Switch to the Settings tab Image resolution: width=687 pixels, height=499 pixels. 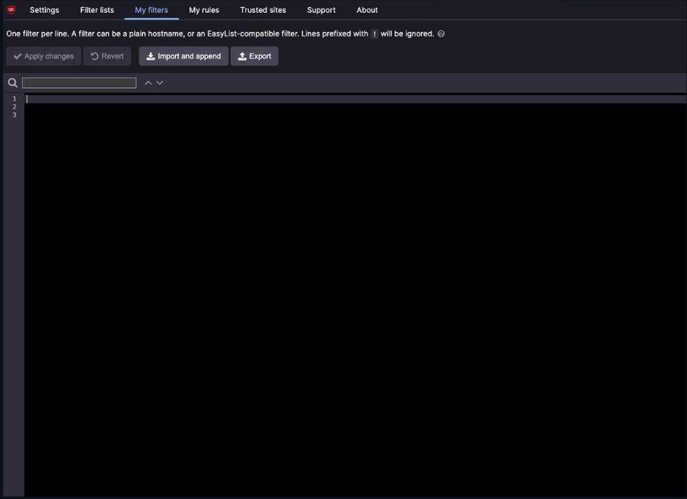pyautogui.click(x=44, y=9)
